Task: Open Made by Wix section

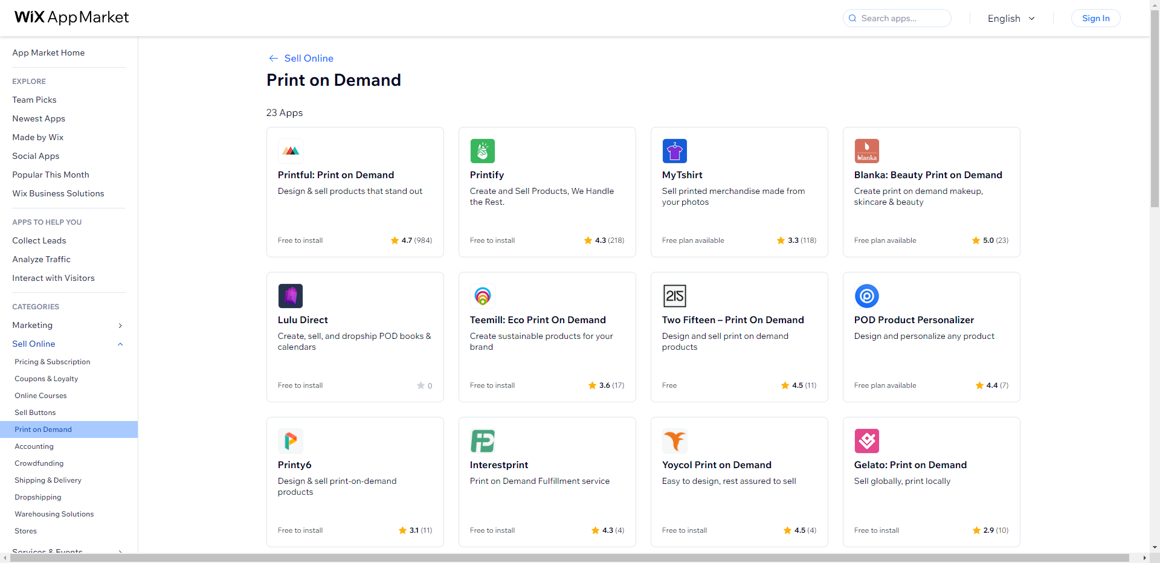Action: (x=37, y=137)
